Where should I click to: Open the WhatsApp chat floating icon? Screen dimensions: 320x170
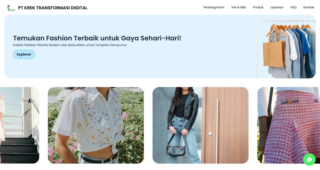309,159
